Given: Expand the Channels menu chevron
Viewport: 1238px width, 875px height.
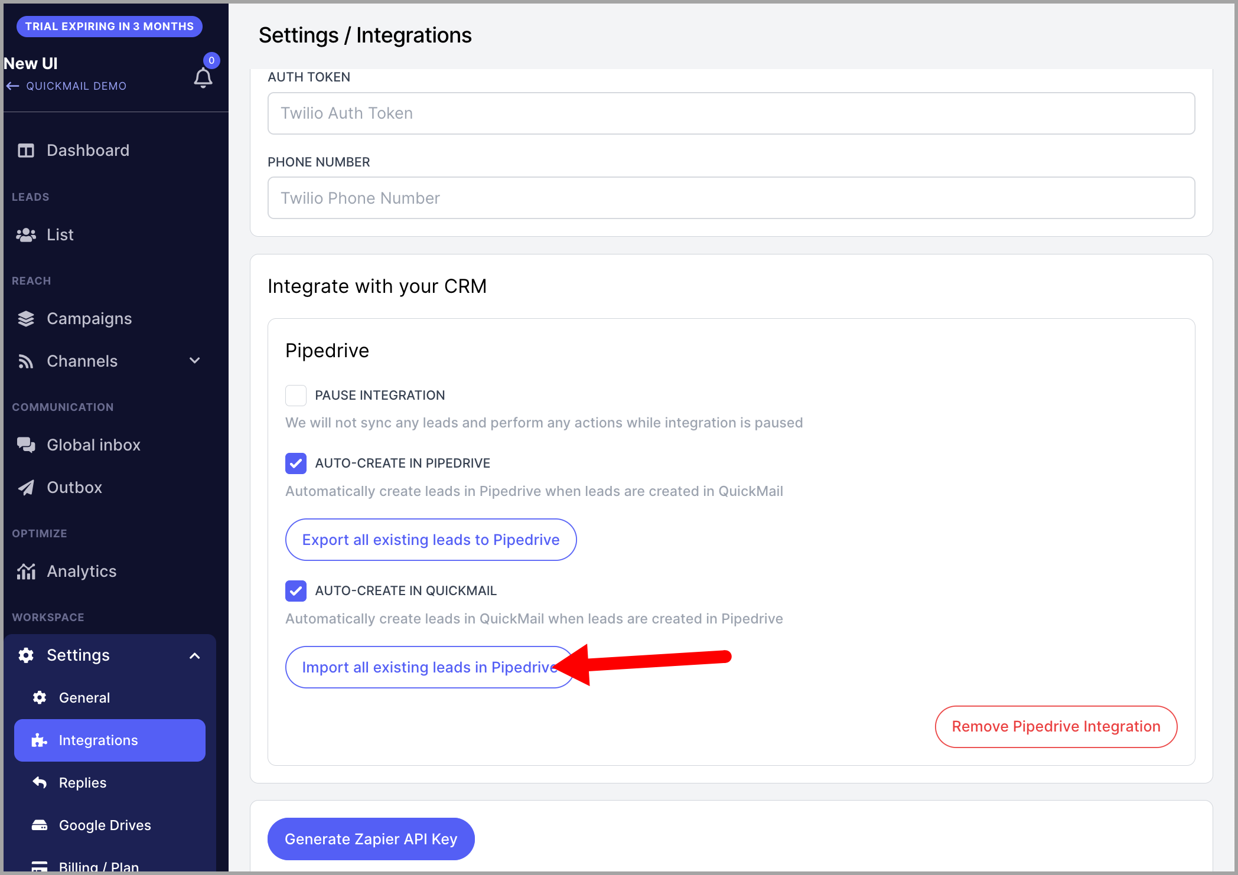Looking at the screenshot, I should click(x=195, y=361).
